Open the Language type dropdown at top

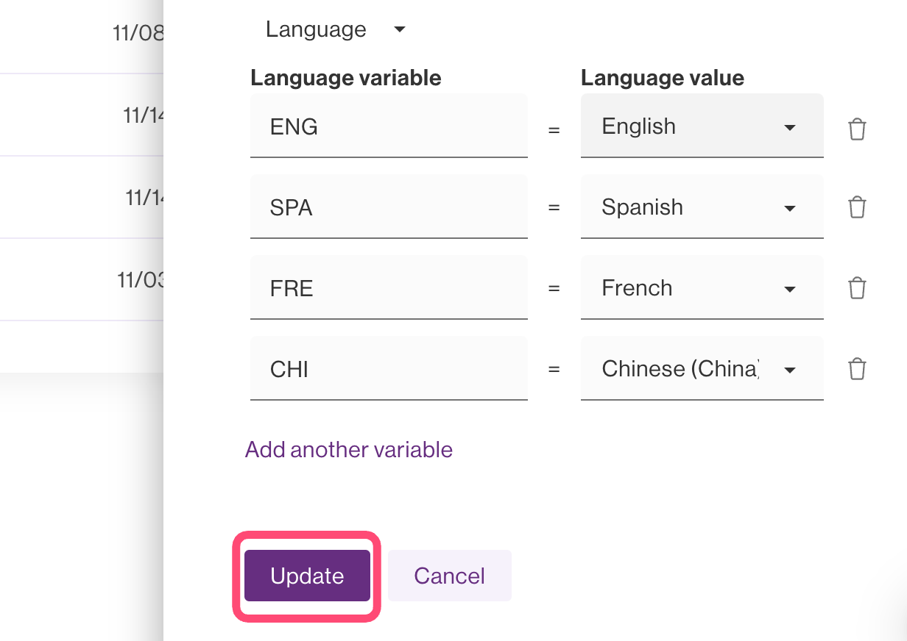[x=336, y=30]
